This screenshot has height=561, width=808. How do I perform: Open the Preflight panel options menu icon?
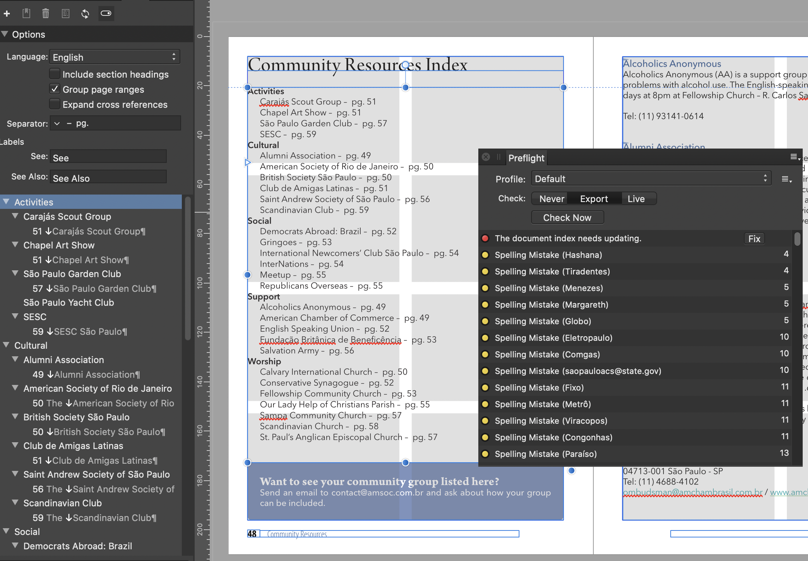pyautogui.click(x=795, y=157)
